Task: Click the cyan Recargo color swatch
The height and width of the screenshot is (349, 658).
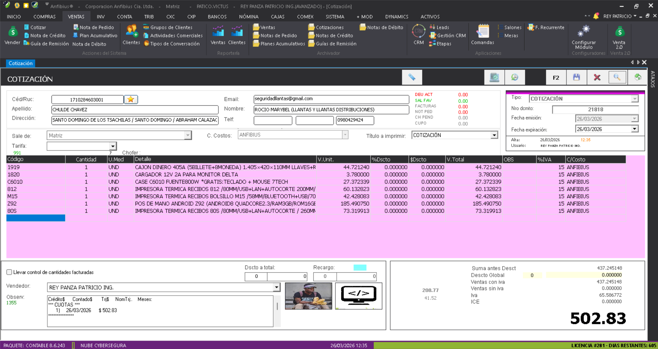Action: 360,267
